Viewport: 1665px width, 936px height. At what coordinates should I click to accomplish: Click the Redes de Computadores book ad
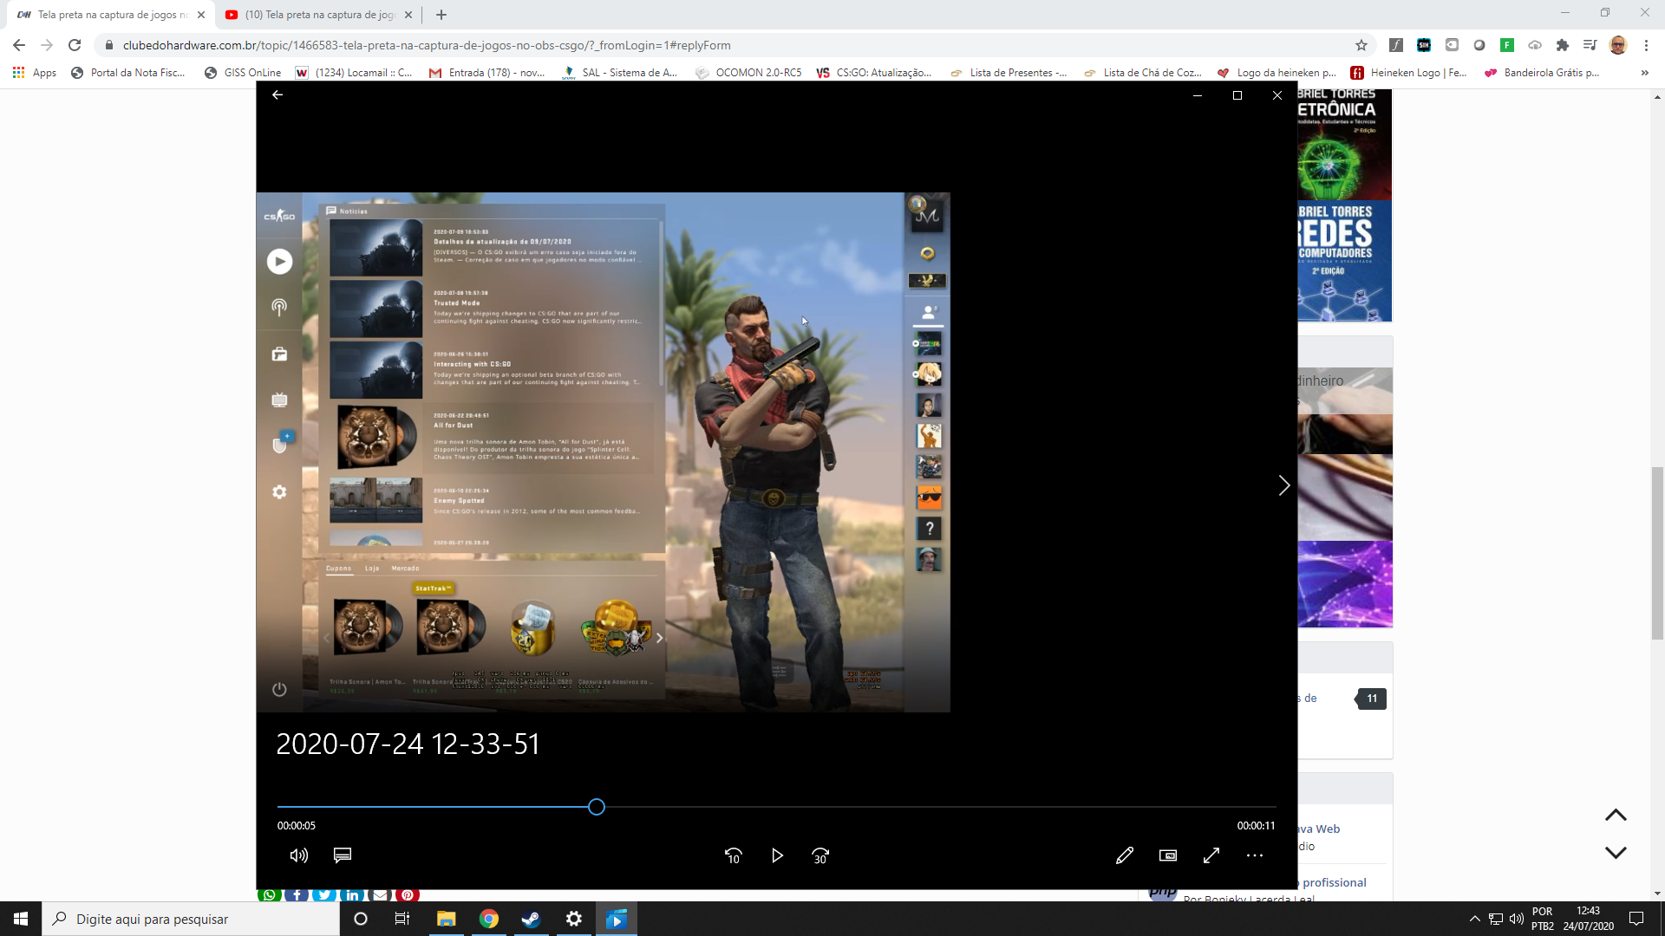[x=1344, y=262]
